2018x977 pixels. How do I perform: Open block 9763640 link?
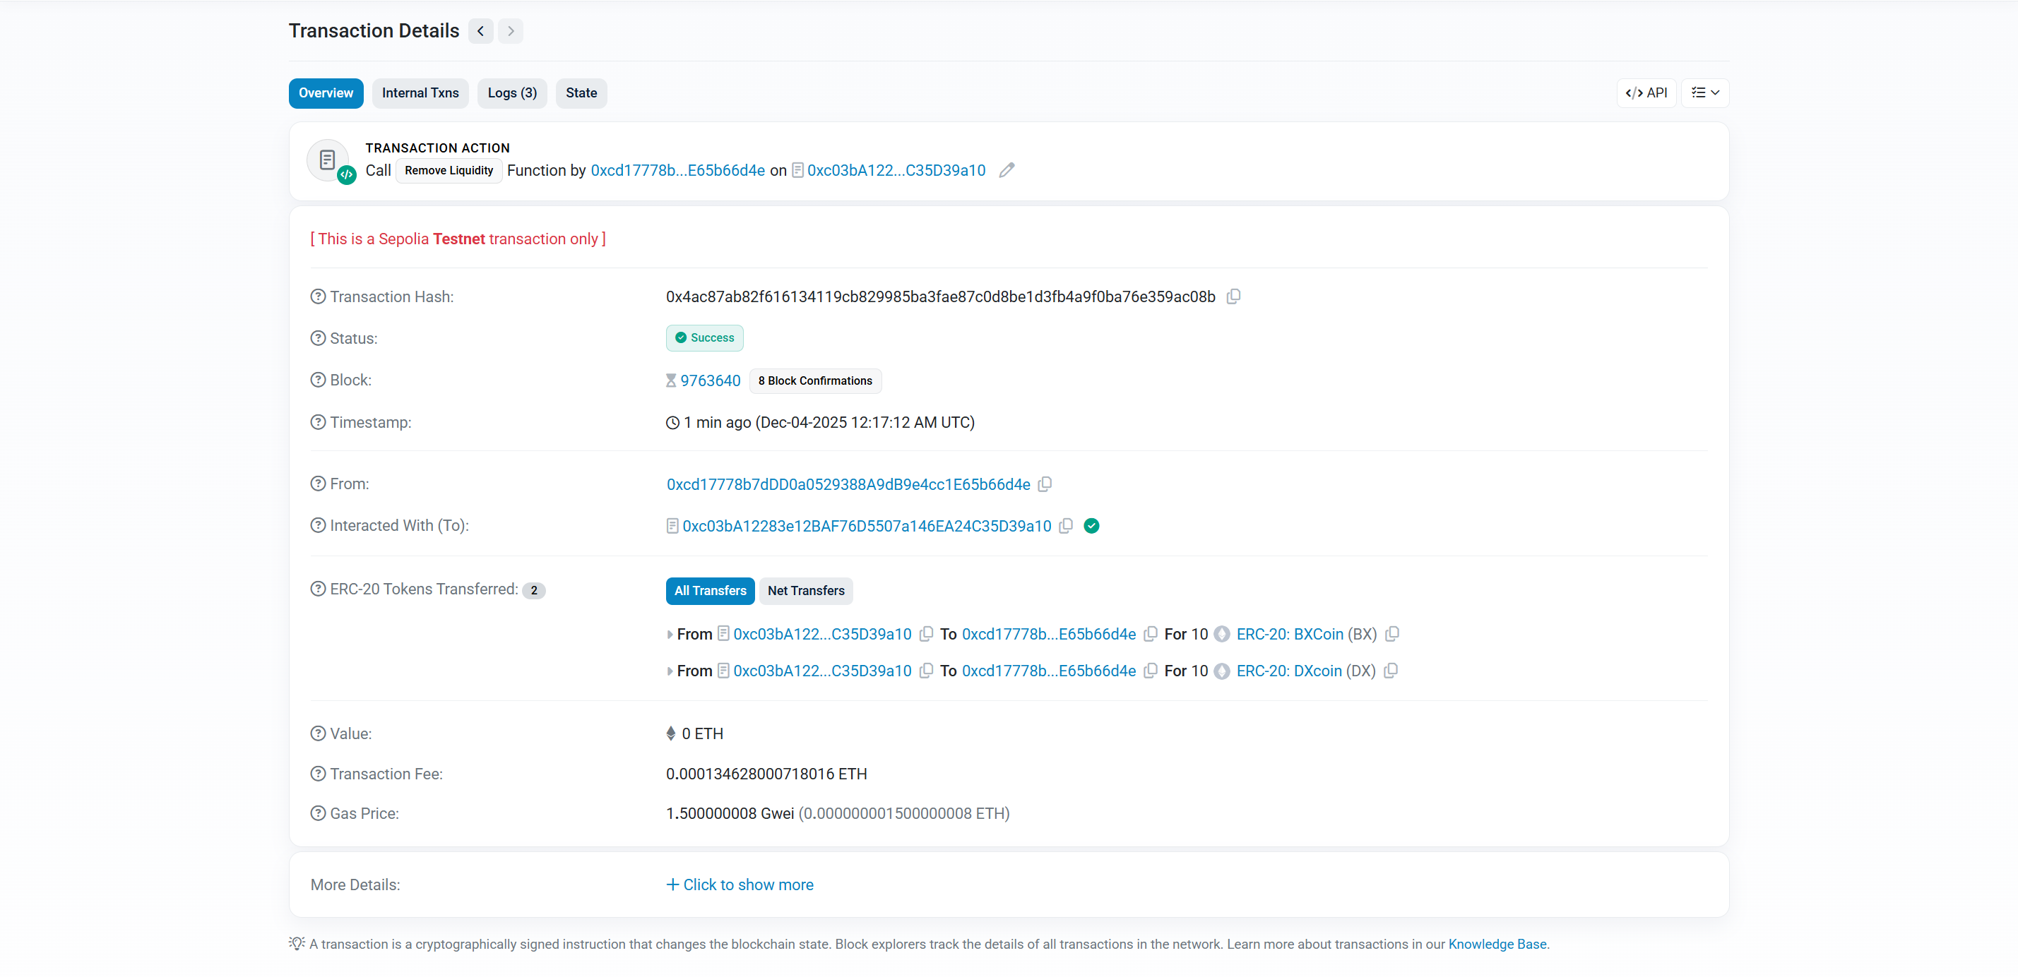pyautogui.click(x=710, y=380)
